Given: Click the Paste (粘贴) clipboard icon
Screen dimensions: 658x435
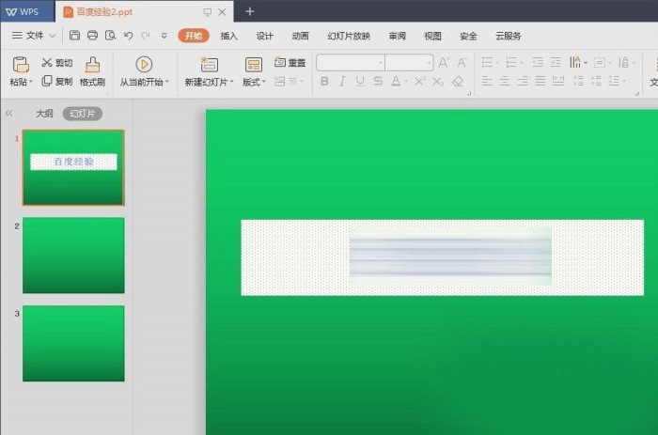Looking at the screenshot, I should point(20,64).
